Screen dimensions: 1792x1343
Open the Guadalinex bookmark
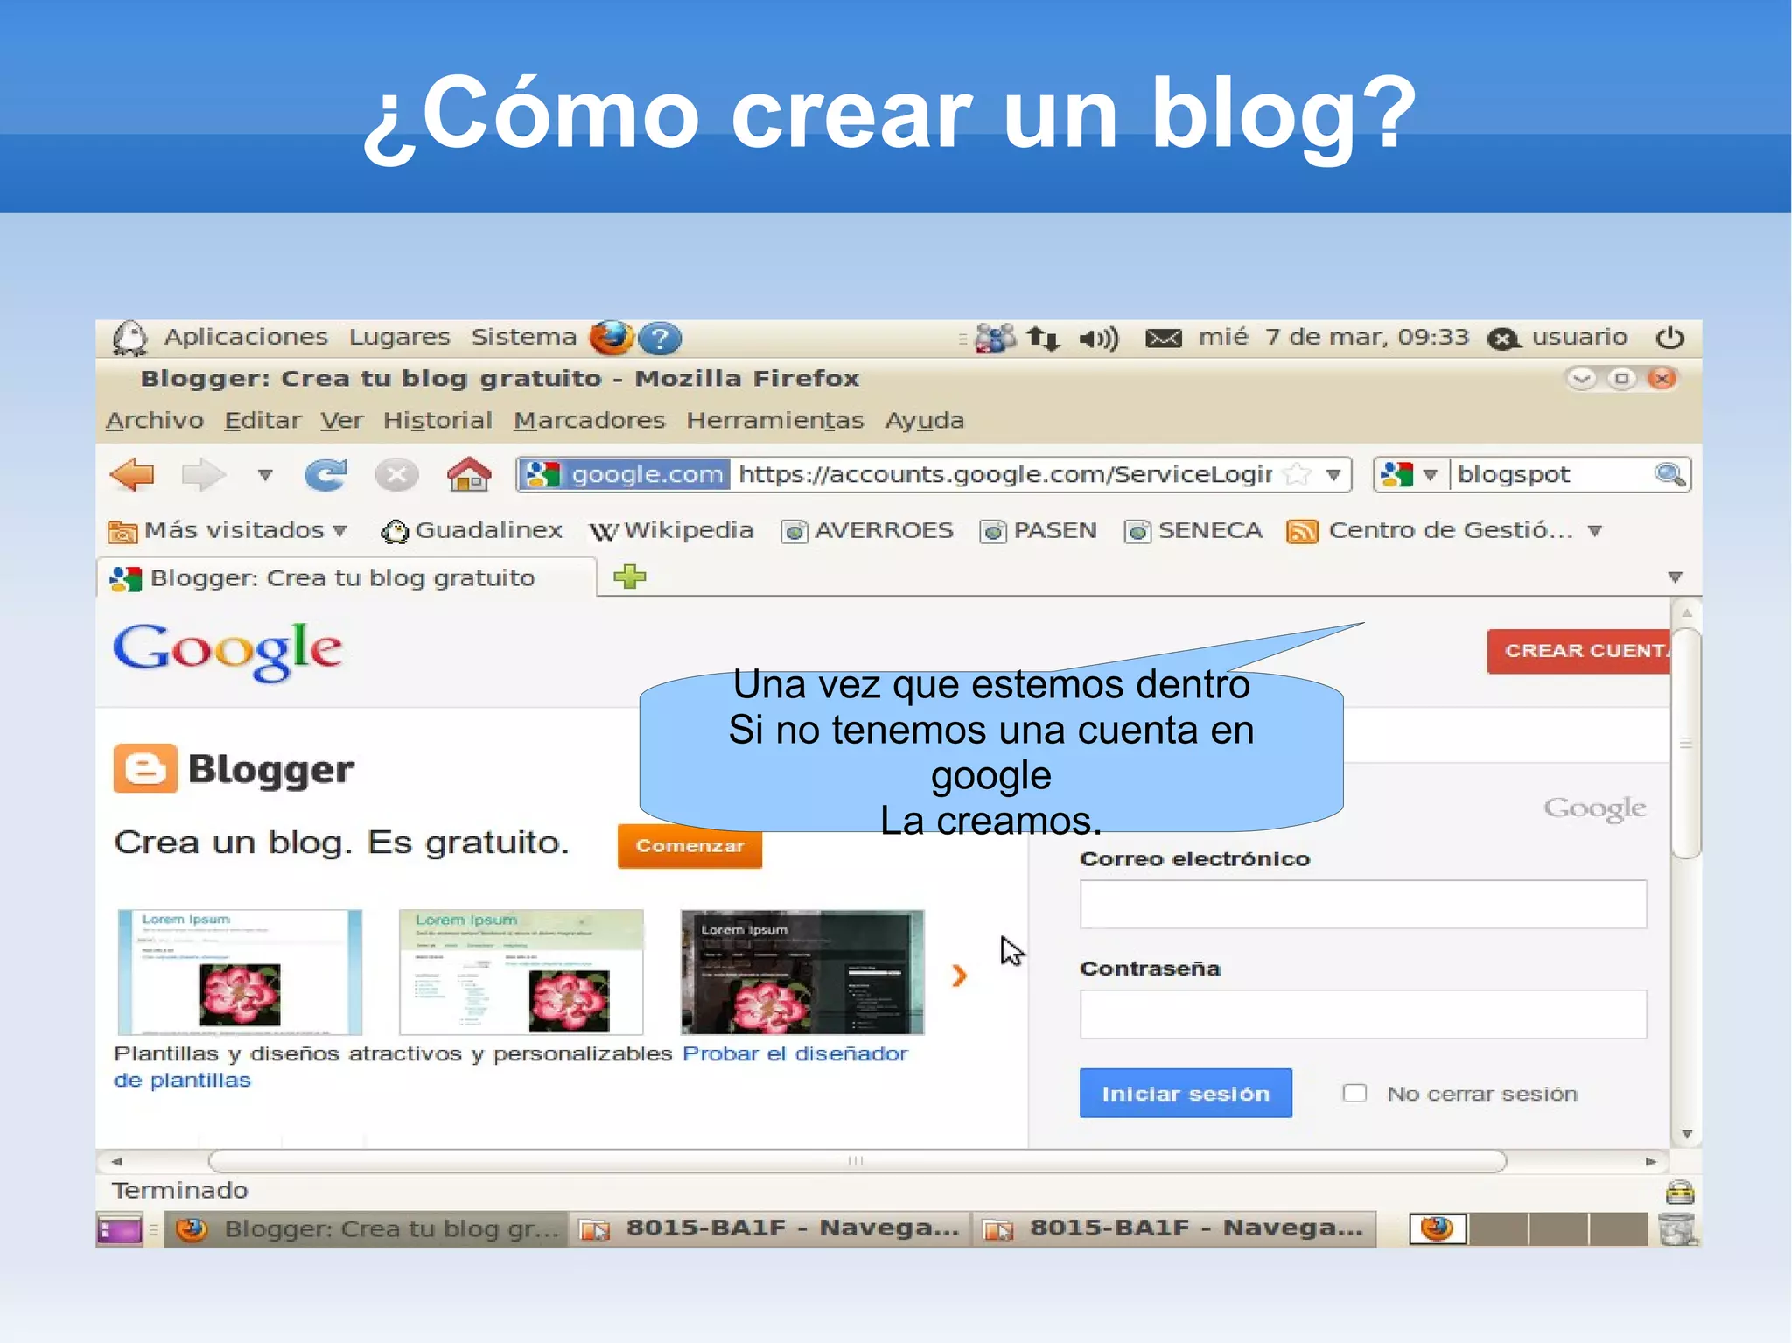tap(472, 530)
